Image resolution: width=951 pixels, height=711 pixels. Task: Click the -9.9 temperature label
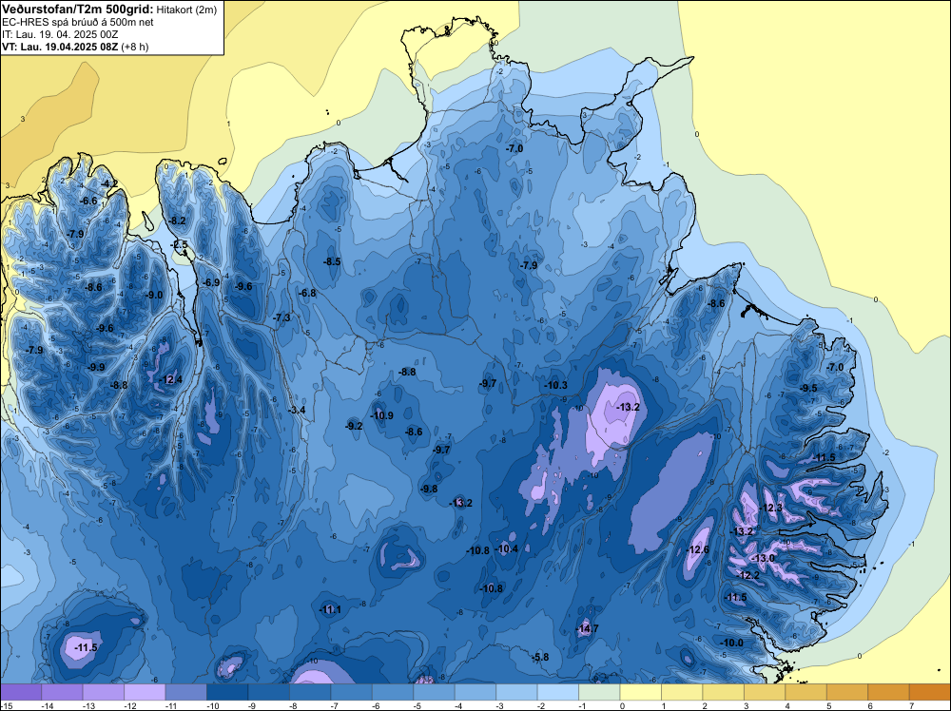(96, 367)
